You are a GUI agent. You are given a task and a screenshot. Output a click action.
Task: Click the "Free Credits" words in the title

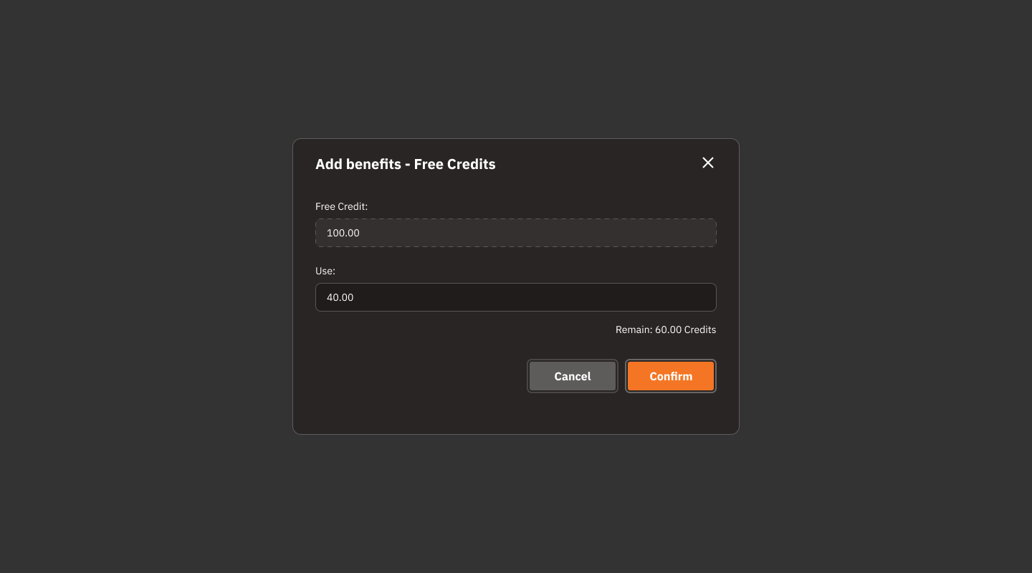click(x=455, y=164)
